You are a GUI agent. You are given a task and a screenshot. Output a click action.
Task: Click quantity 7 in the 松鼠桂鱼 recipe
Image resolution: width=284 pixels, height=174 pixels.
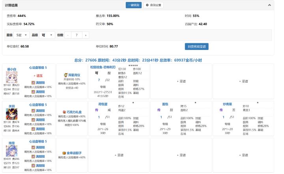pos(99,80)
